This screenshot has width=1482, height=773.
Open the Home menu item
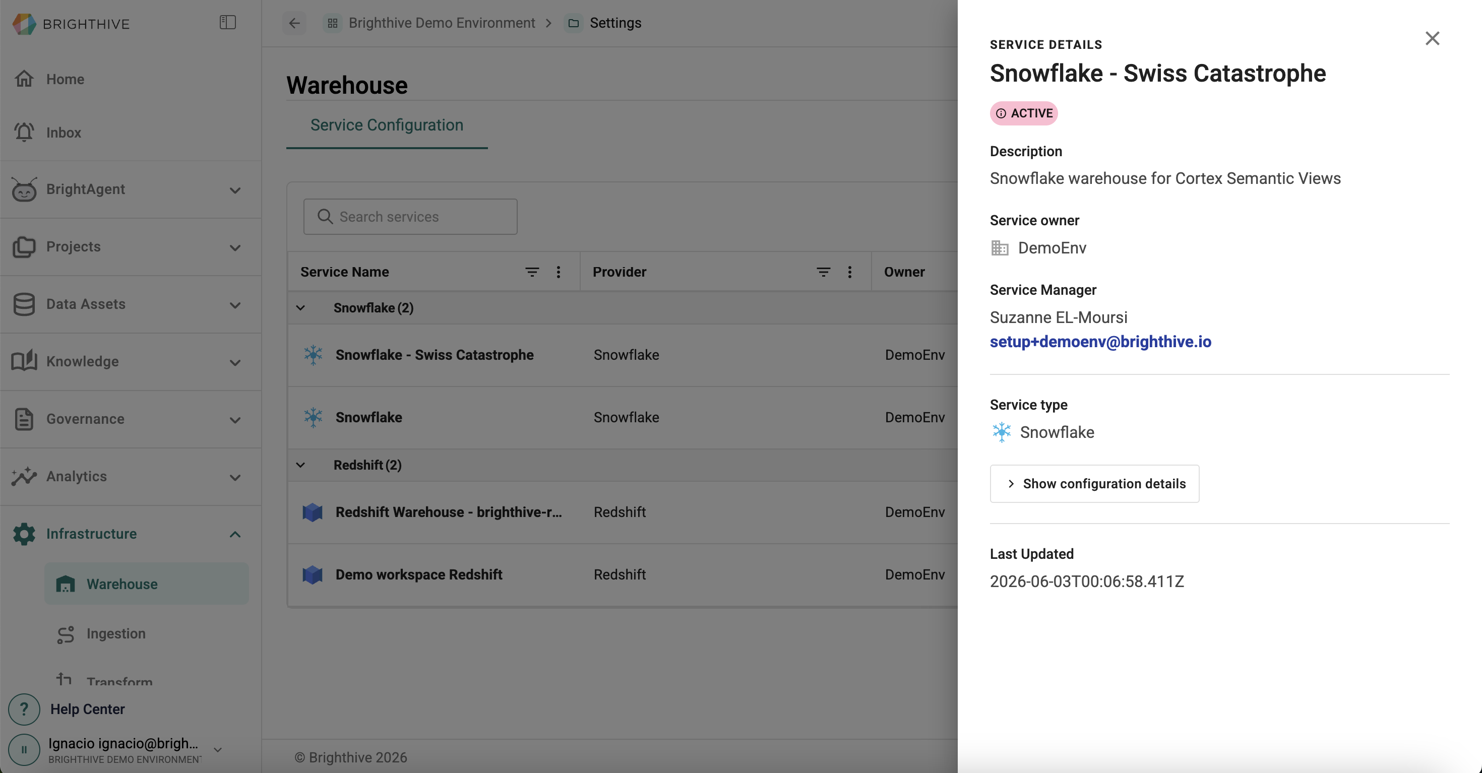tap(130, 79)
